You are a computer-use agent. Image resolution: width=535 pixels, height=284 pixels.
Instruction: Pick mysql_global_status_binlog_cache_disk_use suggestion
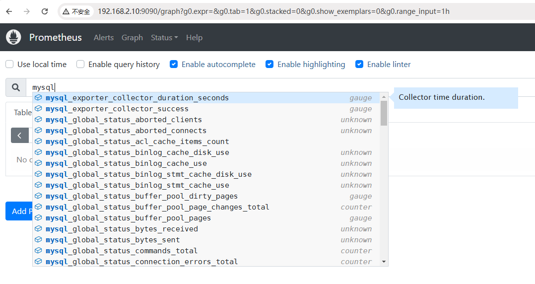point(206,152)
